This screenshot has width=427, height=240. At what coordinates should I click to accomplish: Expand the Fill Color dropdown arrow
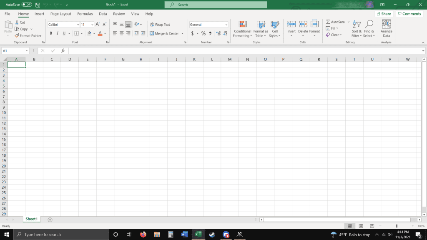(95, 33)
